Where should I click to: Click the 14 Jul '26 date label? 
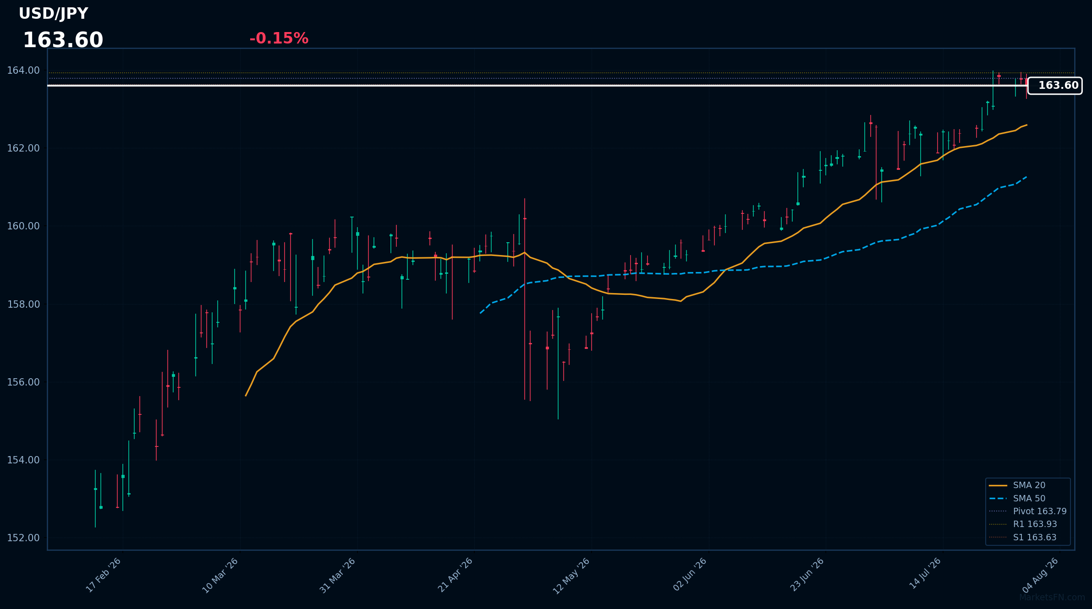click(x=925, y=573)
